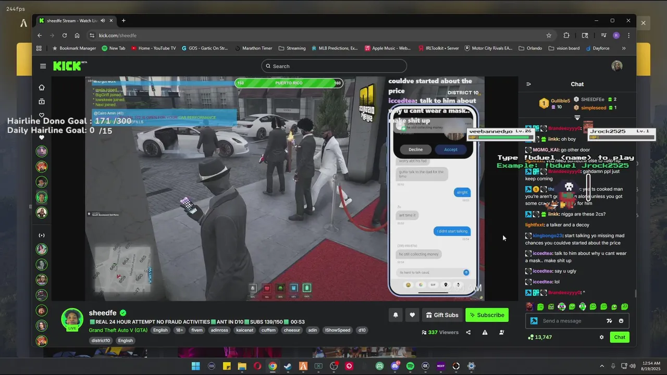Image resolution: width=667 pixels, height=375 pixels.
Task: Open Spotify from the taskbar
Action: pyautogui.click(x=410, y=366)
